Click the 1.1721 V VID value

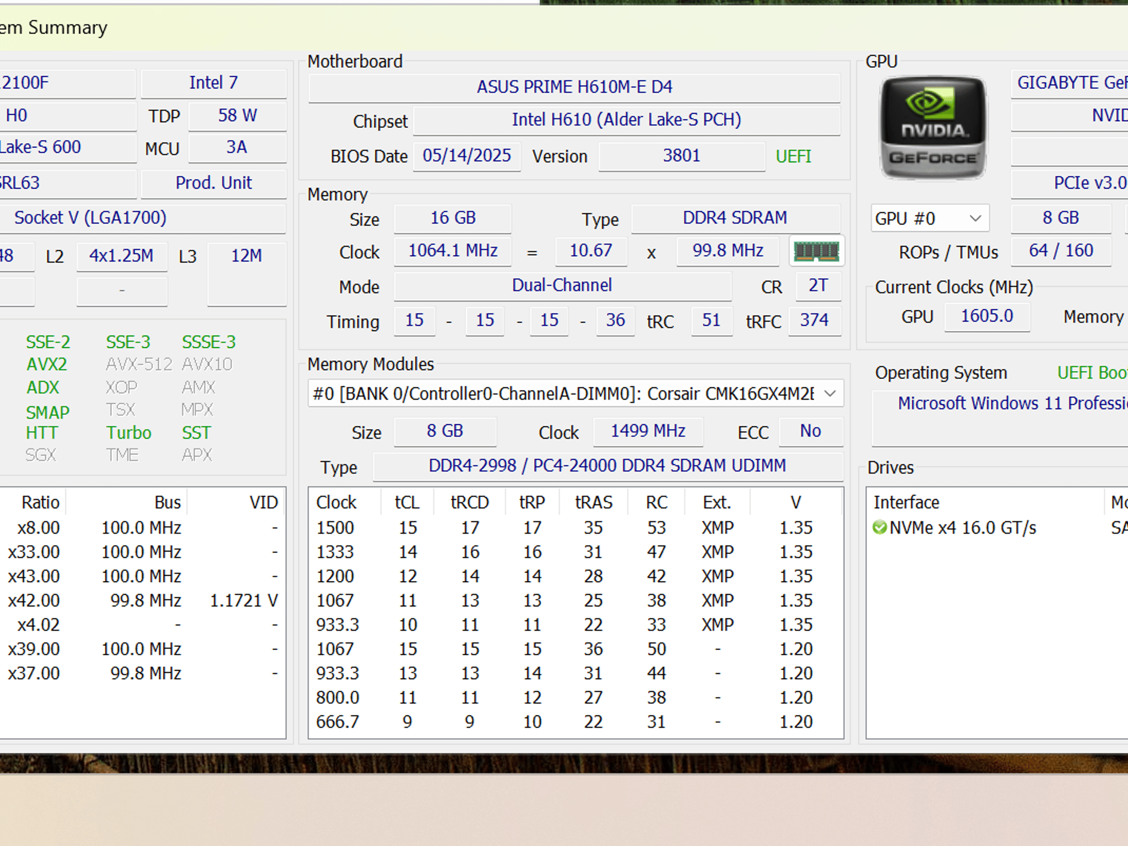244,600
